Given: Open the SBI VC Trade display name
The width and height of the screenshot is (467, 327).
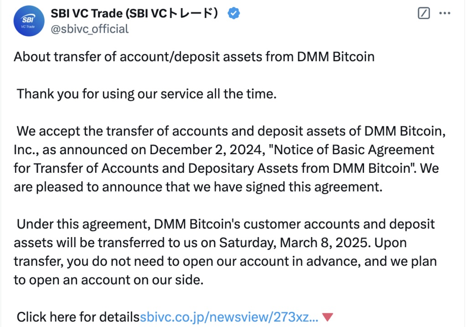Looking at the screenshot, I should tap(138, 14).
